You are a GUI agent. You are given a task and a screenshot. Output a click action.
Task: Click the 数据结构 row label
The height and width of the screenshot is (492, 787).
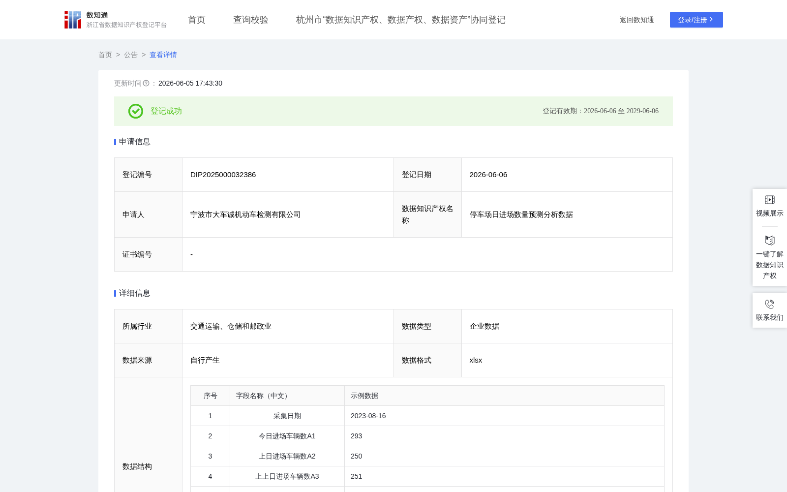tap(137, 466)
